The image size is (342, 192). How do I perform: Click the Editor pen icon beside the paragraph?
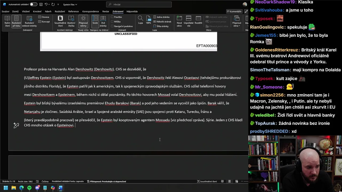(x=16, y=125)
